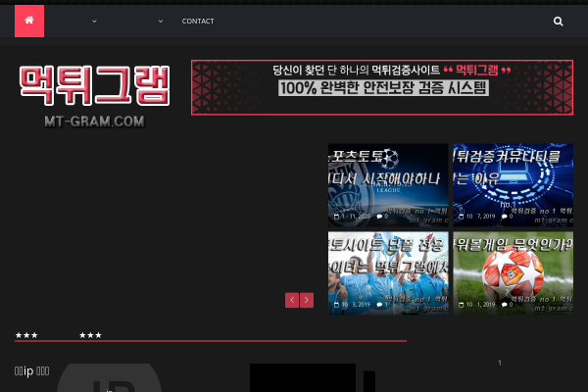This screenshot has height=392, width=588.
Task: Open the sky-blue team celebration article thumbnail
Action: coord(388,273)
